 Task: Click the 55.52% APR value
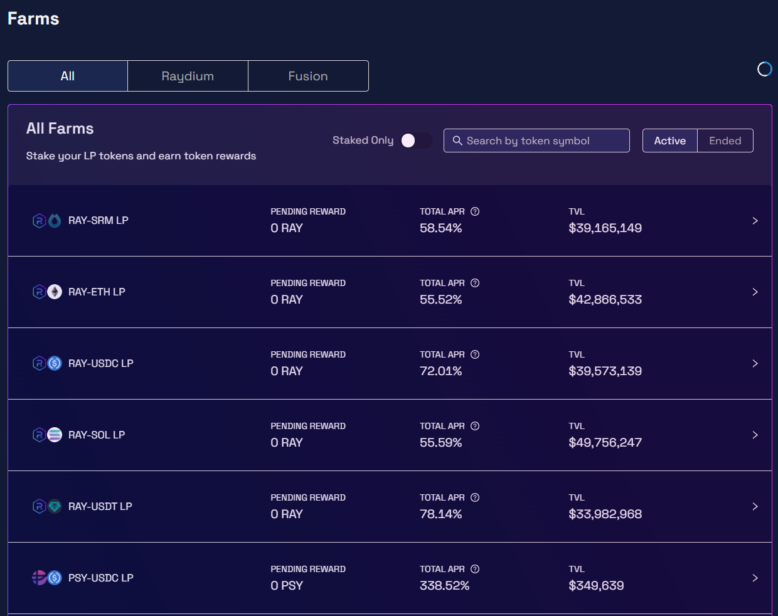441,300
